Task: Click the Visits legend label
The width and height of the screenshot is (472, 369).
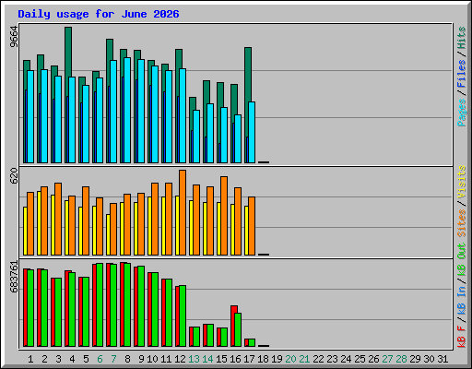Action: point(462,182)
